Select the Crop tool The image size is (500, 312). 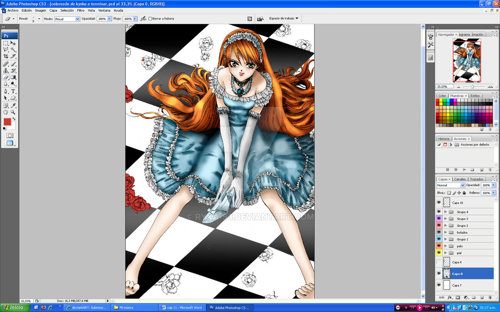point(6,56)
